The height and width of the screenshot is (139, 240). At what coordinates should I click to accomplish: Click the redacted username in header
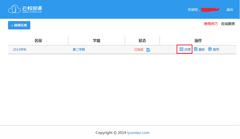tap(210, 10)
